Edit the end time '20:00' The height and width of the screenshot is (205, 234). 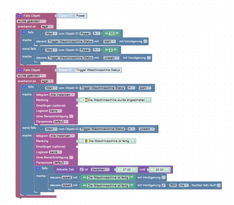[x=159, y=170]
